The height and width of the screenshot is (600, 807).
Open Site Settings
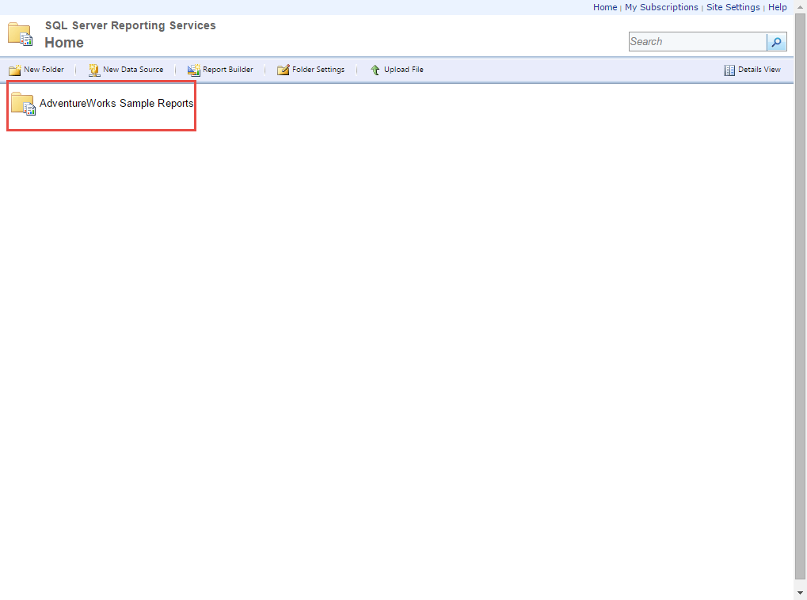coord(733,7)
